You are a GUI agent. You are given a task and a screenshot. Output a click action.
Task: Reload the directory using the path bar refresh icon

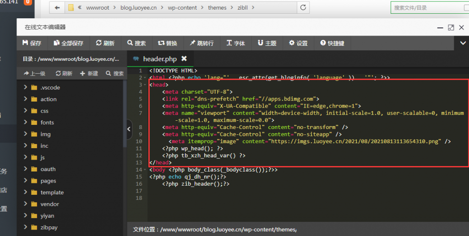[x=303, y=7]
